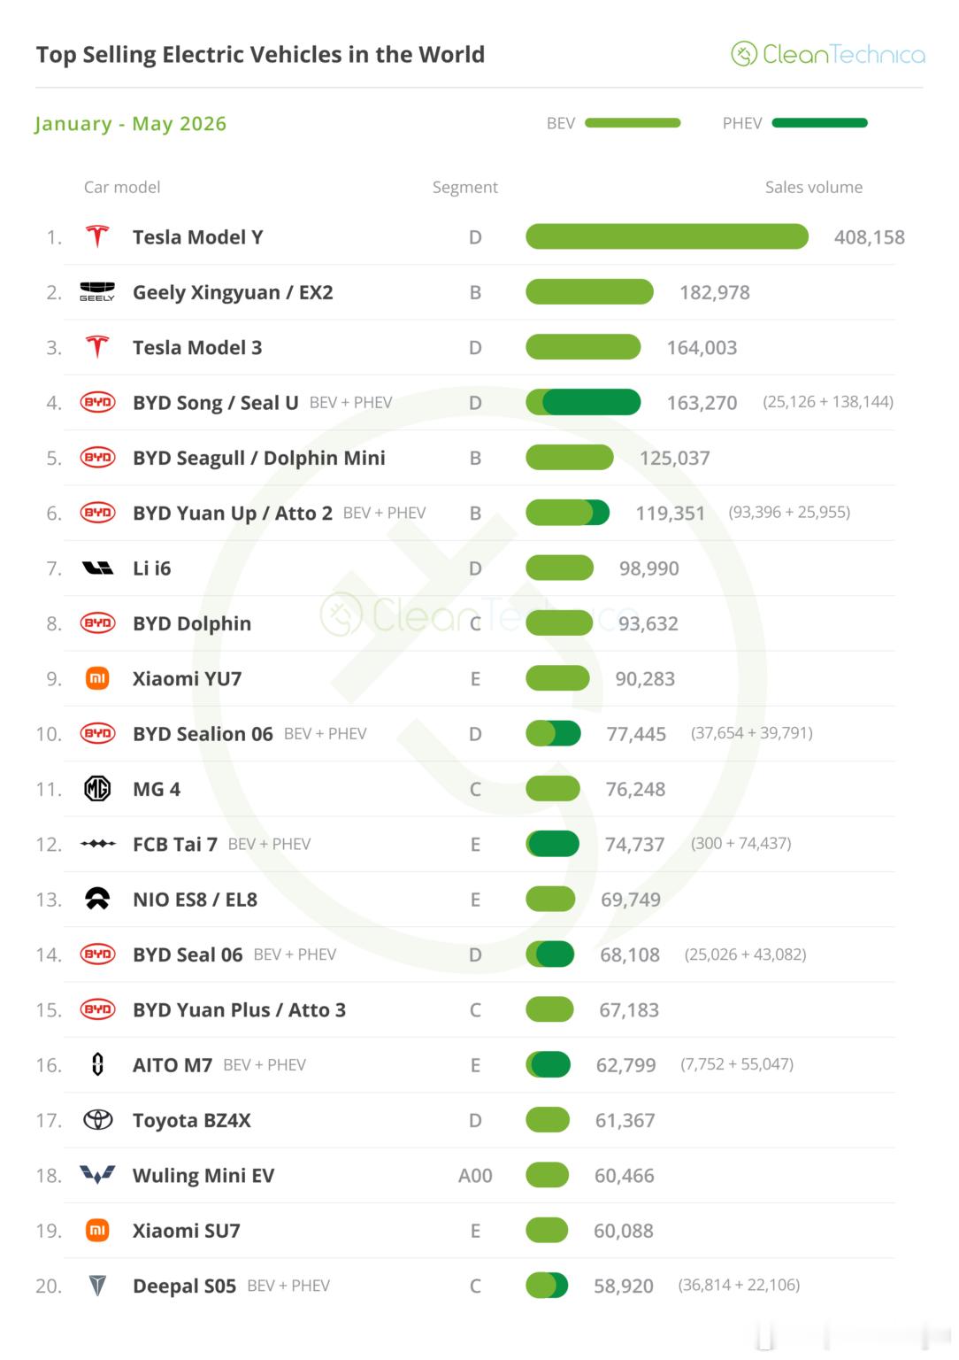Select the Li Auto logo beside Li i6

97,568
